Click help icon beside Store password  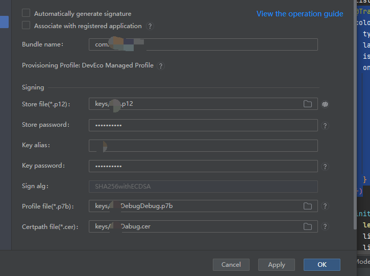pos(325,125)
